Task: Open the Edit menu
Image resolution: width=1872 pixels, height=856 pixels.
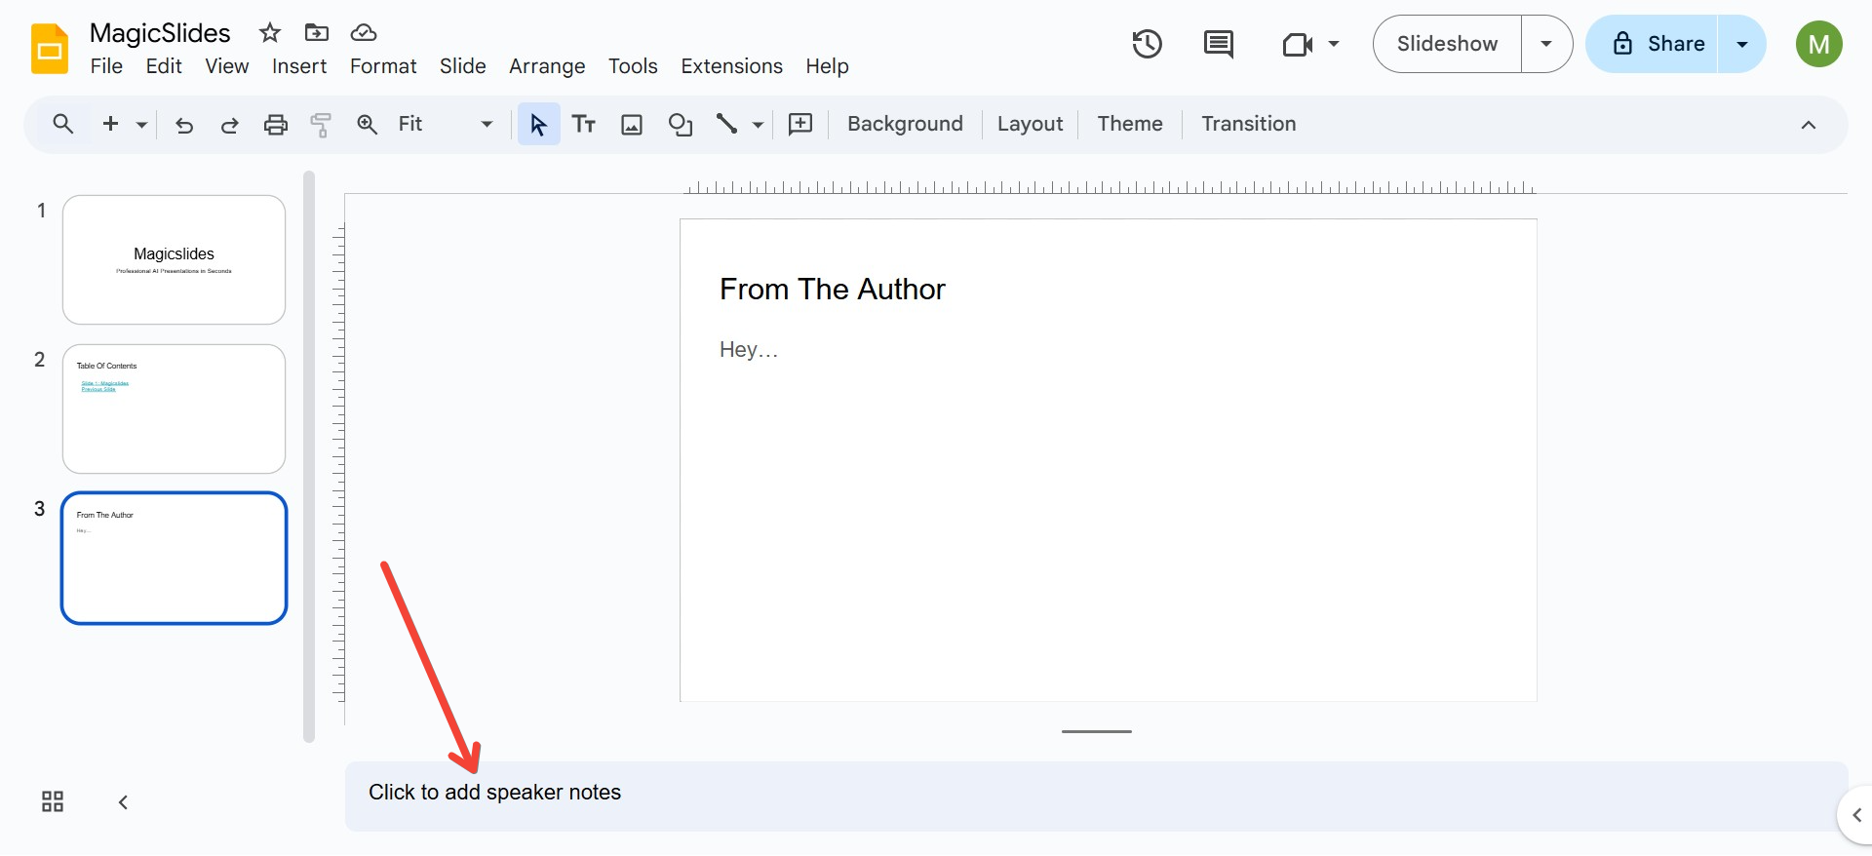Action: click(x=164, y=66)
